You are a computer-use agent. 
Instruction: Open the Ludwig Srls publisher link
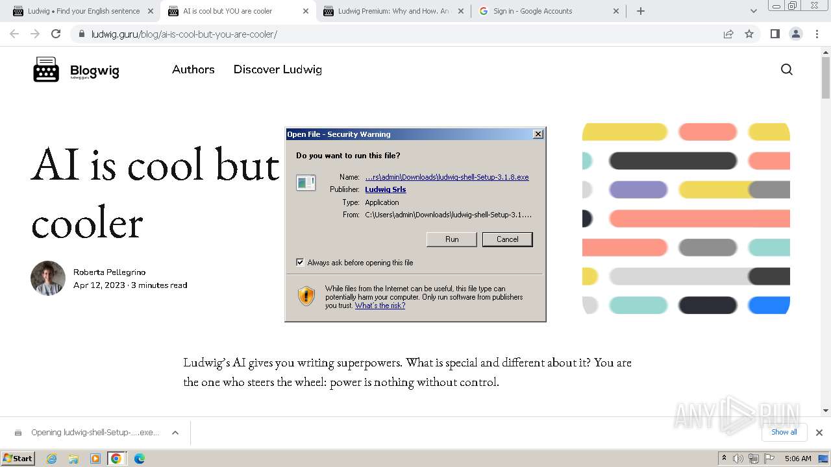click(386, 189)
